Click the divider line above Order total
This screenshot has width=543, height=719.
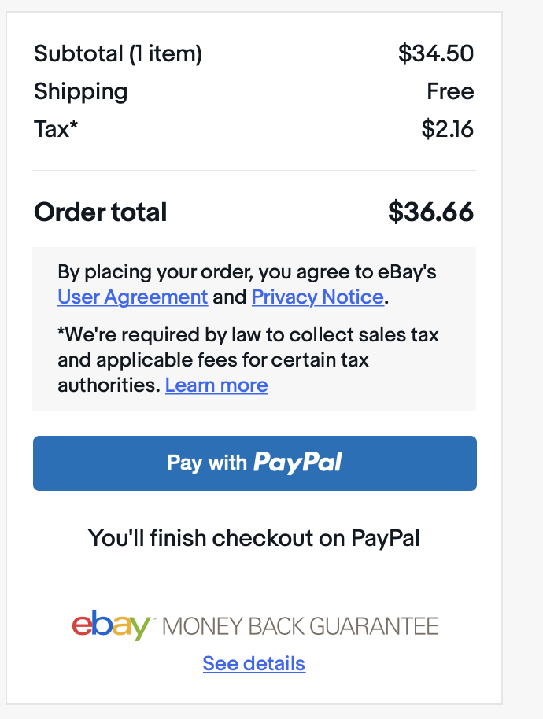tap(254, 171)
